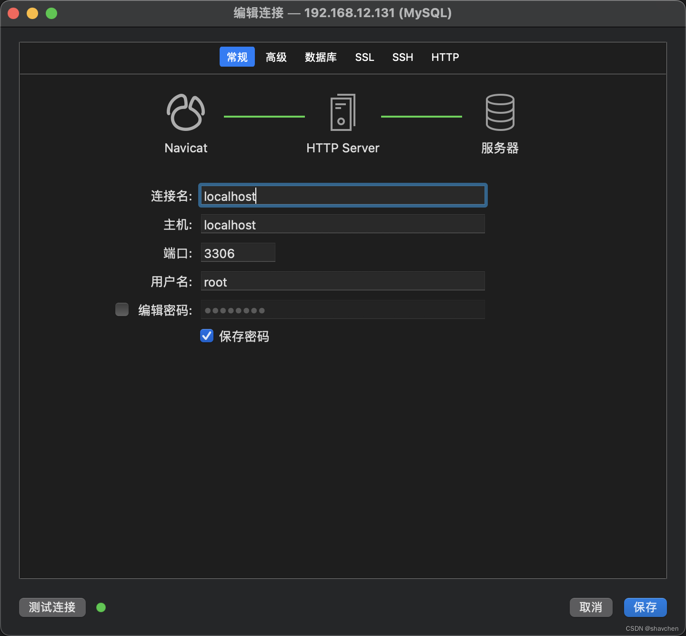
Task: Open the 数据库 tab
Action: pos(321,57)
